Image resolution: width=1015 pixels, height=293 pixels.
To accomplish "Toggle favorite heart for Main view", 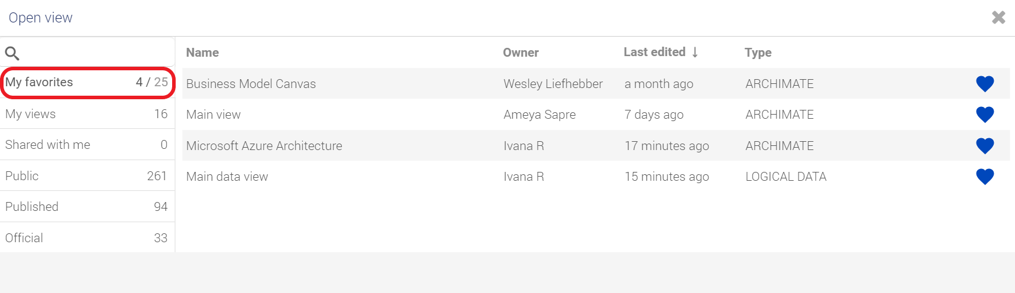I will tap(985, 115).
